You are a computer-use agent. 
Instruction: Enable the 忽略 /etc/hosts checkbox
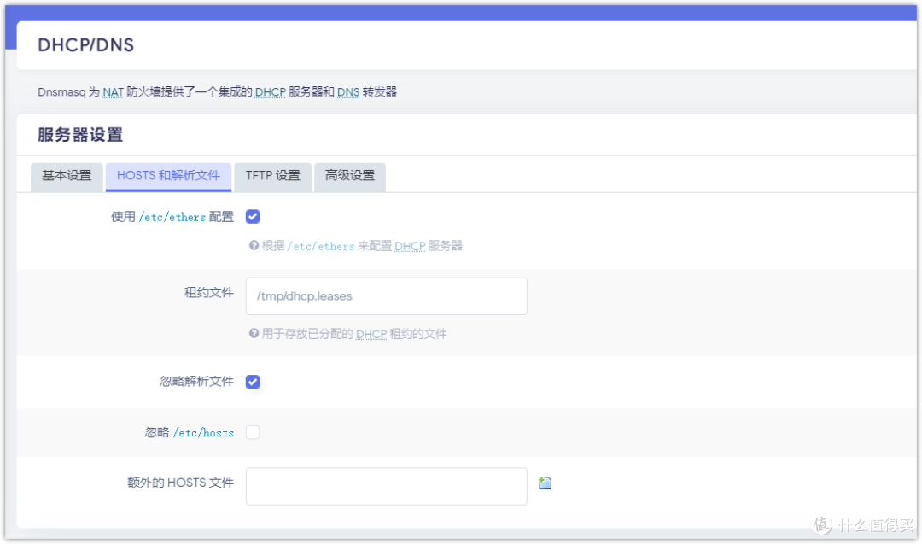253,432
